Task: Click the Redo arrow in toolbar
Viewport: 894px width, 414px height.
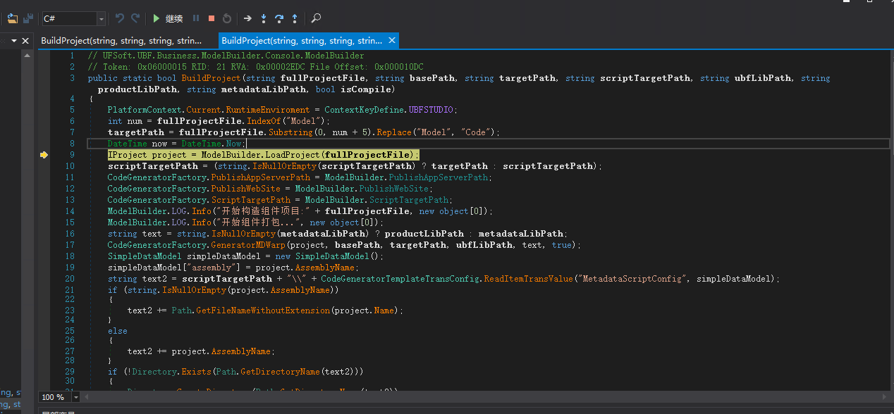Action: [x=135, y=18]
